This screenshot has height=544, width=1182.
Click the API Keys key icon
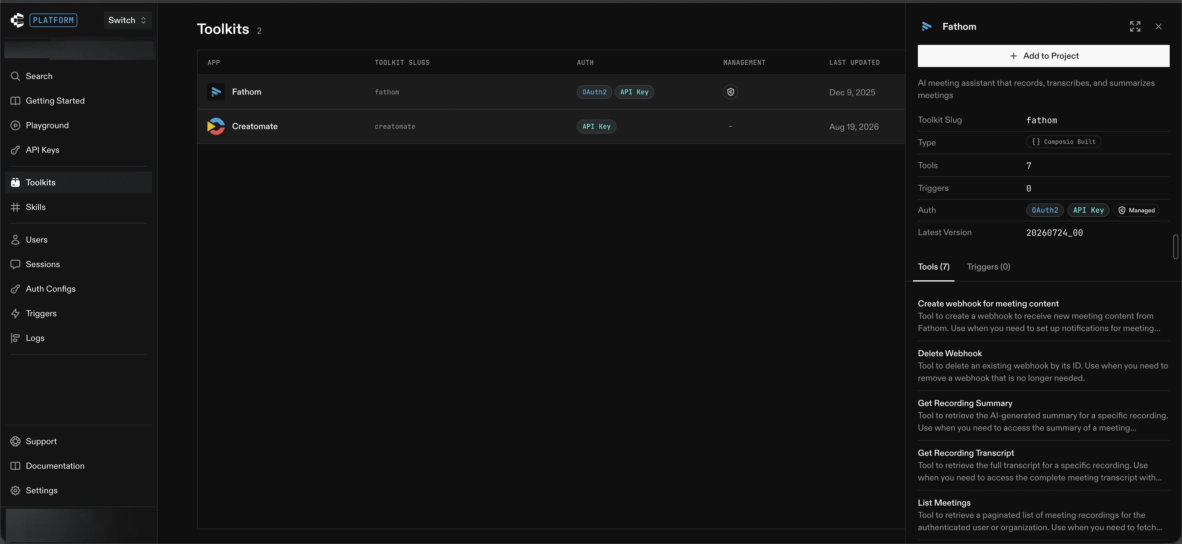[x=16, y=150]
